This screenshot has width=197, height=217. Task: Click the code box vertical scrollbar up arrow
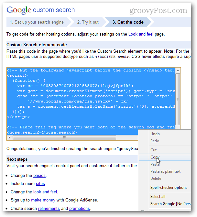(x=178, y=71)
